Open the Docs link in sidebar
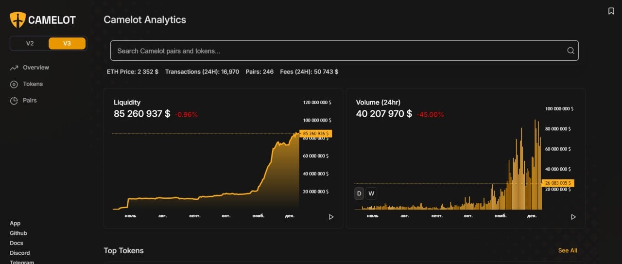 pos(17,243)
